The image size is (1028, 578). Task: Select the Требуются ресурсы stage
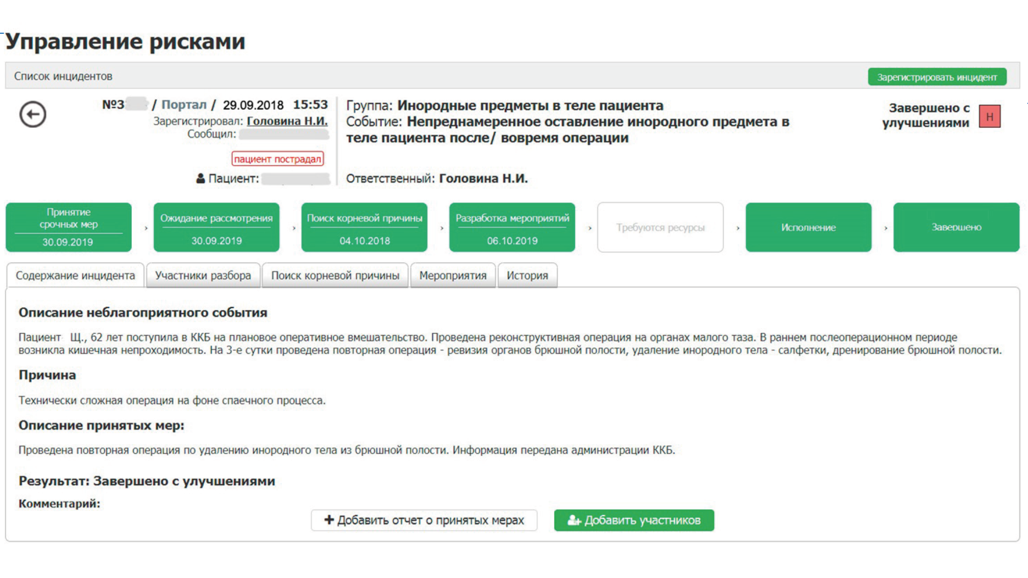(660, 227)
